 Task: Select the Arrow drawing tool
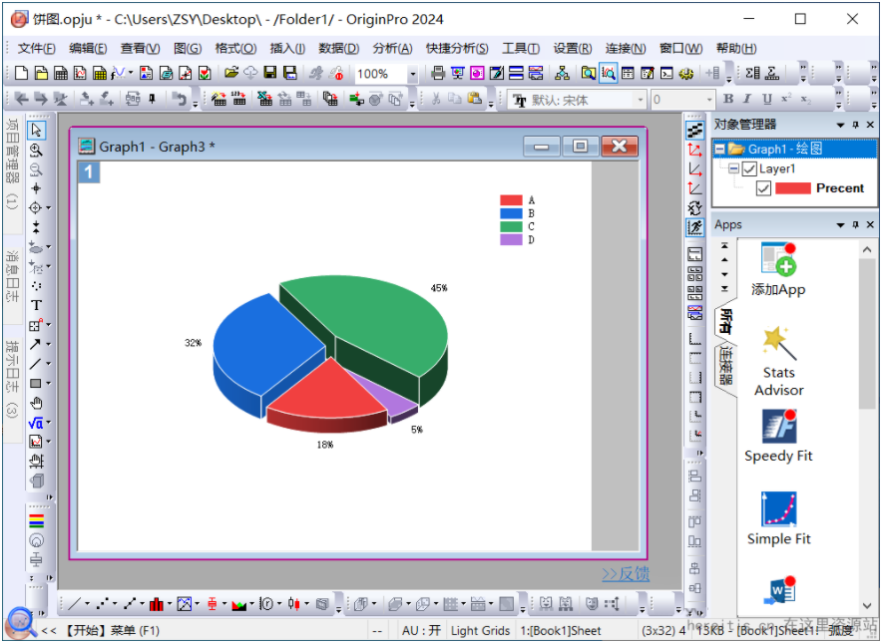pyautogui.click(x=36, y=344)
